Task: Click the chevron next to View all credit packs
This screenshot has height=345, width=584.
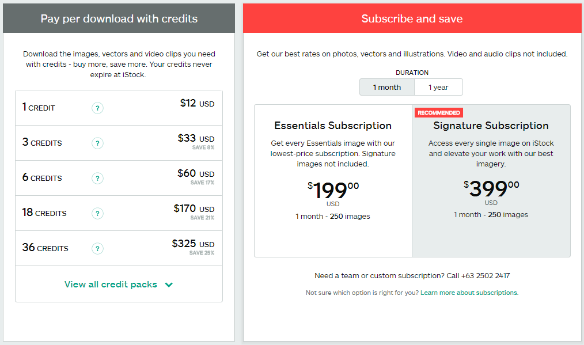Action: [169, 285]
